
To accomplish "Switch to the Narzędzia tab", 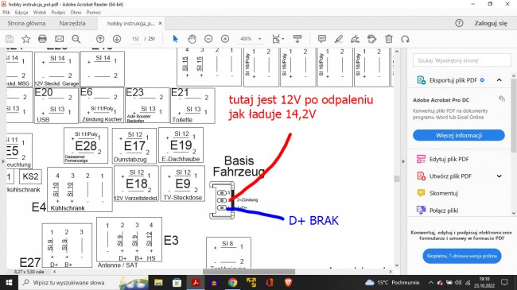I will click(x=72, y=23).
